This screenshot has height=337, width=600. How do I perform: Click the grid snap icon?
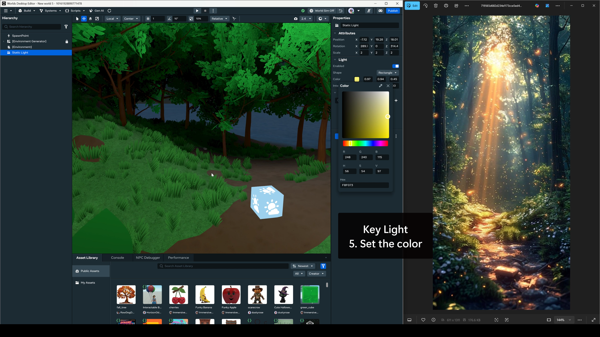(x=148, y=19)
